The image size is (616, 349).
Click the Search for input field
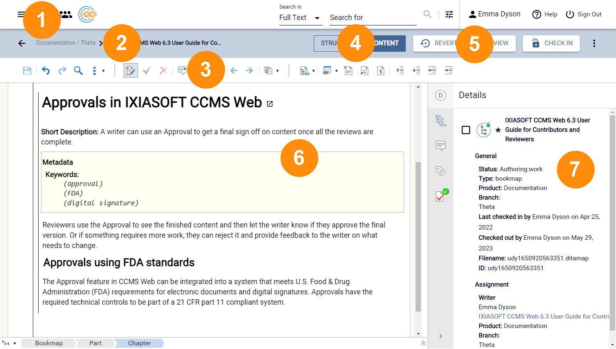pos(373,18)
